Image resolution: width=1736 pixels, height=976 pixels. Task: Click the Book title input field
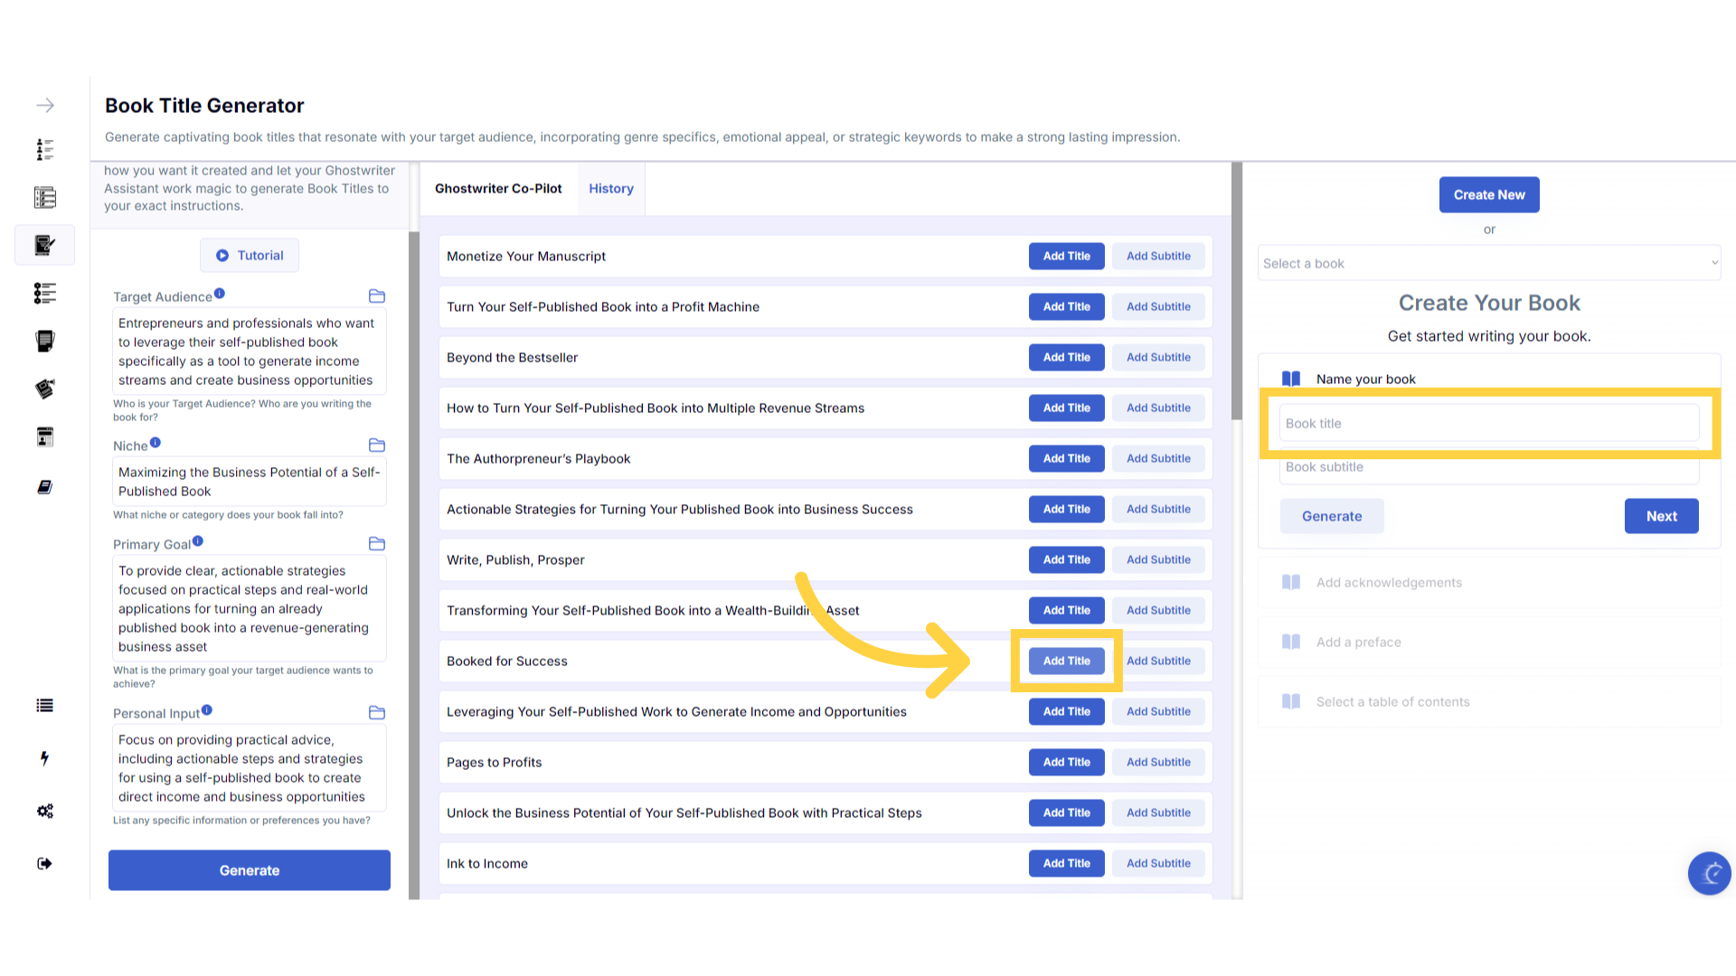(1489, 424)
